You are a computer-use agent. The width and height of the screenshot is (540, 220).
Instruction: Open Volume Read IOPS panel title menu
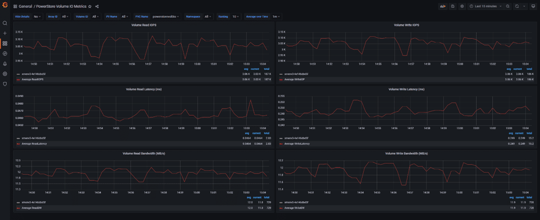pyautogui.click(x=144, y=25)
